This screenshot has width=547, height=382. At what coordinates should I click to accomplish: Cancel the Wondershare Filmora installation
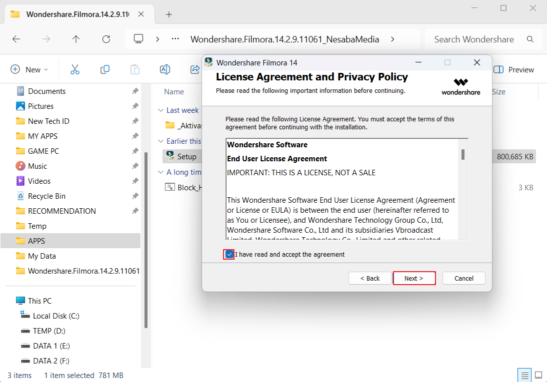tap(463, 278)
